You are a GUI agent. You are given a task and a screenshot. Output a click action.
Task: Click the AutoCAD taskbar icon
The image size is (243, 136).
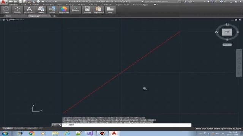click(x=114, y=133)
